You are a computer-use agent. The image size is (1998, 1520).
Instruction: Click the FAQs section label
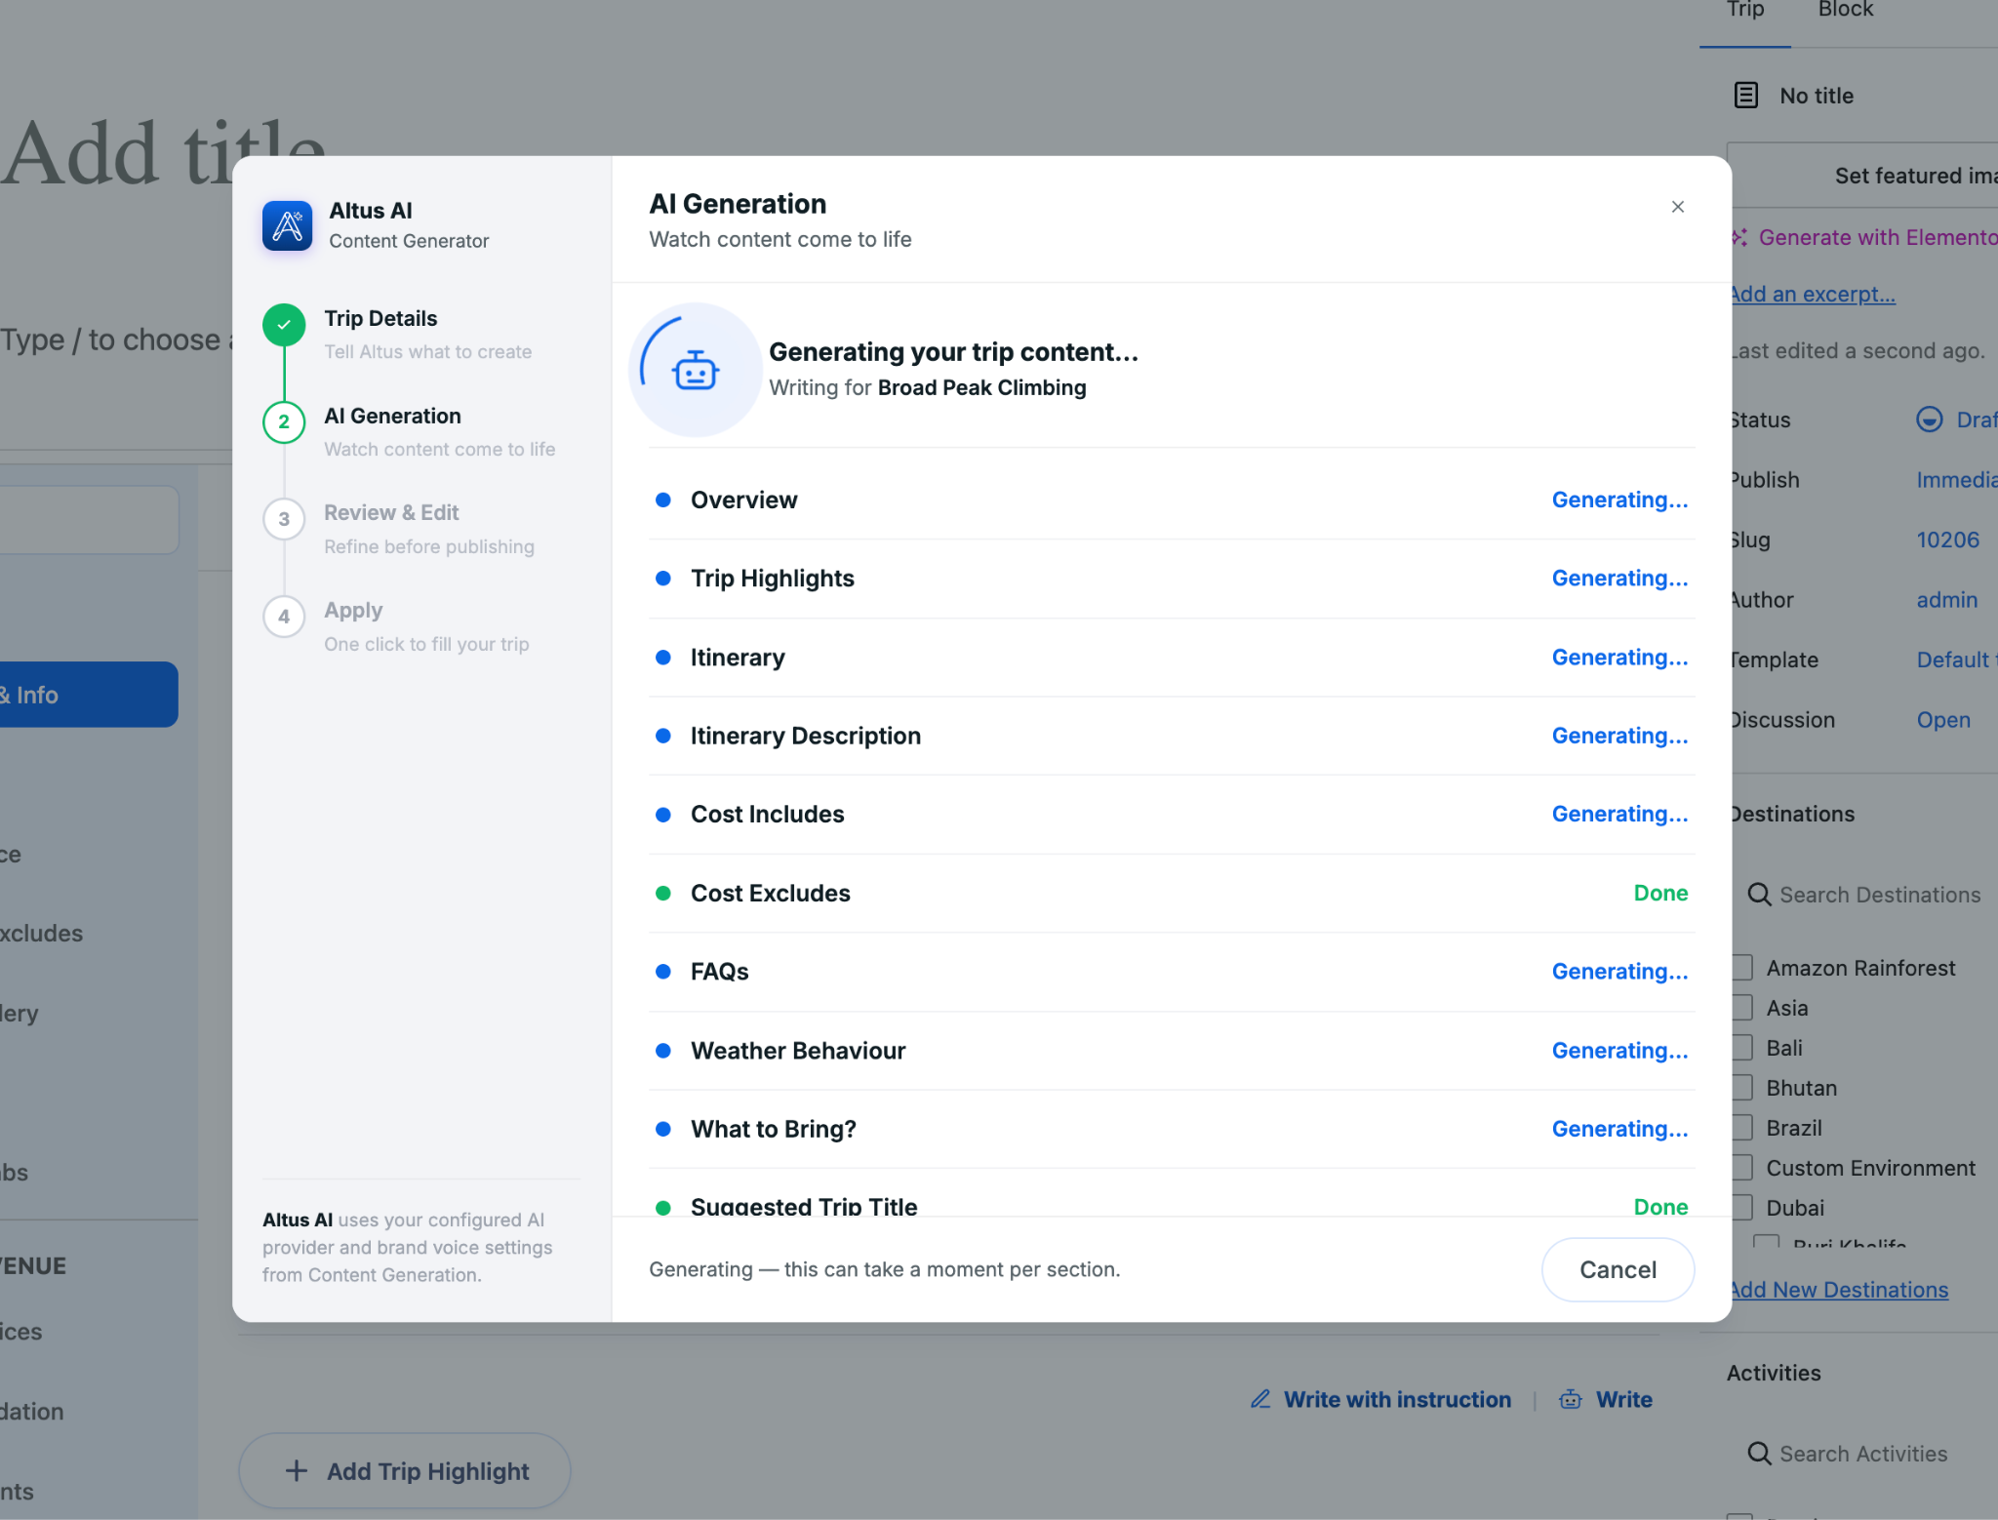720,972
